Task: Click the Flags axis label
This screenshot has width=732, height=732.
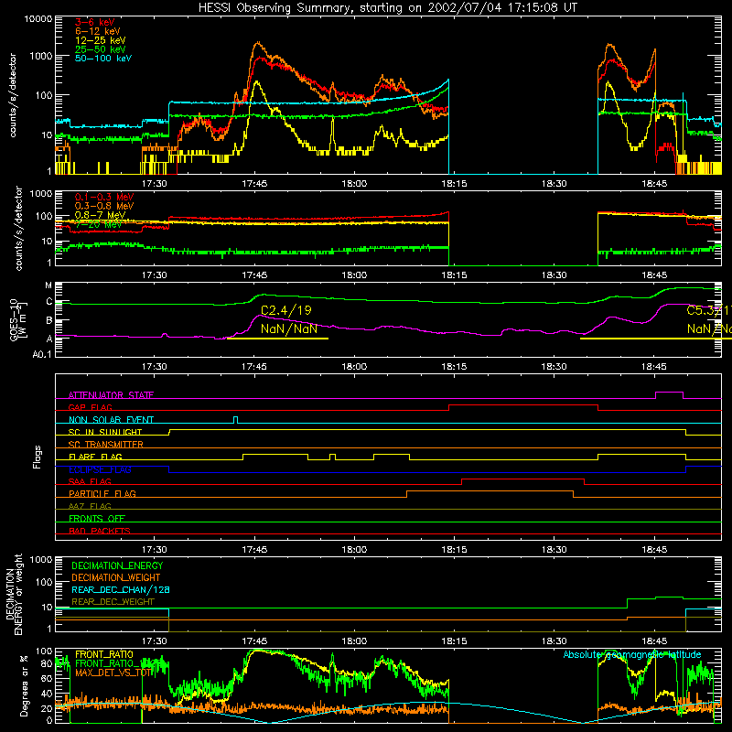Action: [37, 457]
